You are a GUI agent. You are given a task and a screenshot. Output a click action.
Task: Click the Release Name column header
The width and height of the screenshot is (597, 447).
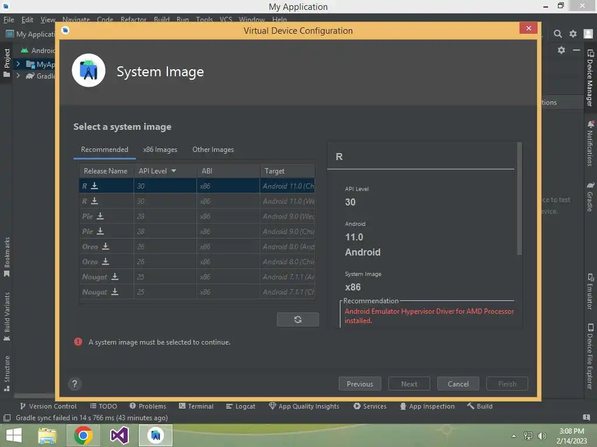coord(106,171)
